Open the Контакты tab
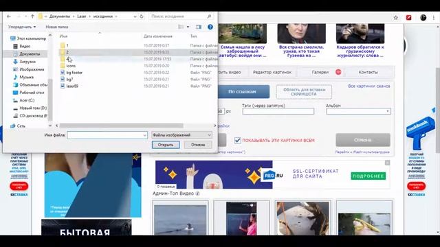The width and height of the screenshot is (440, 247). coord(368,72)
